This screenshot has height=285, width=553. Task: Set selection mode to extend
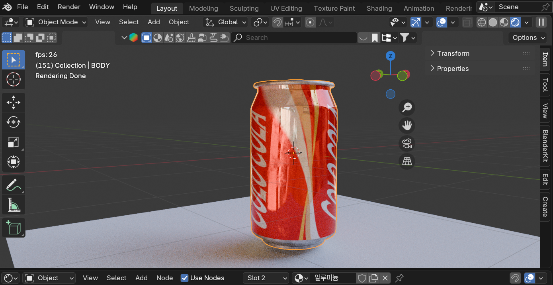pyautogui.click(x=18, y=38)
